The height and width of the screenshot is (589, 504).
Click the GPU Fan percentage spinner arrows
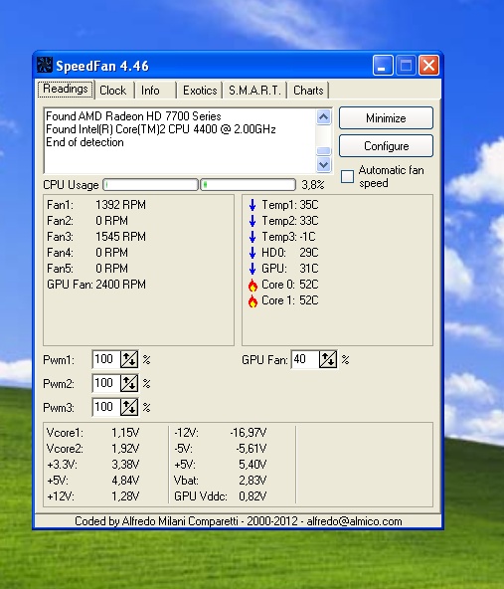[328, 359]
